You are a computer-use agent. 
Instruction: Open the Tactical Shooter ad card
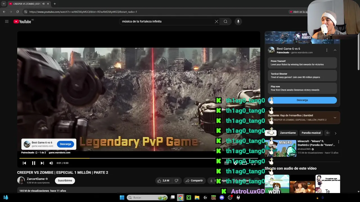[x=302, y=75]
